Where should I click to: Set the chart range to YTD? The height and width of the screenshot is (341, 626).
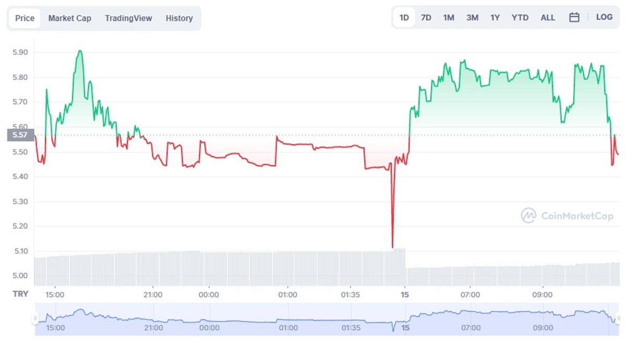click(520, 18)
